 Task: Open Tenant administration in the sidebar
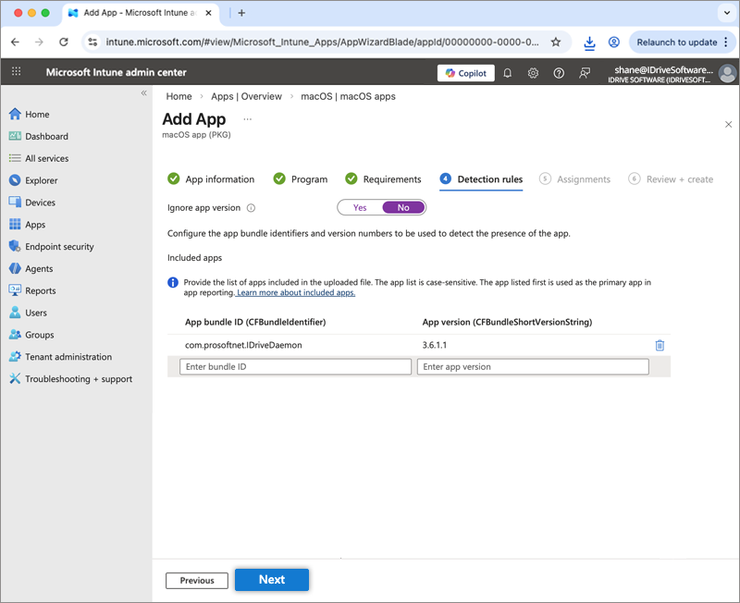tap(68, 357)
